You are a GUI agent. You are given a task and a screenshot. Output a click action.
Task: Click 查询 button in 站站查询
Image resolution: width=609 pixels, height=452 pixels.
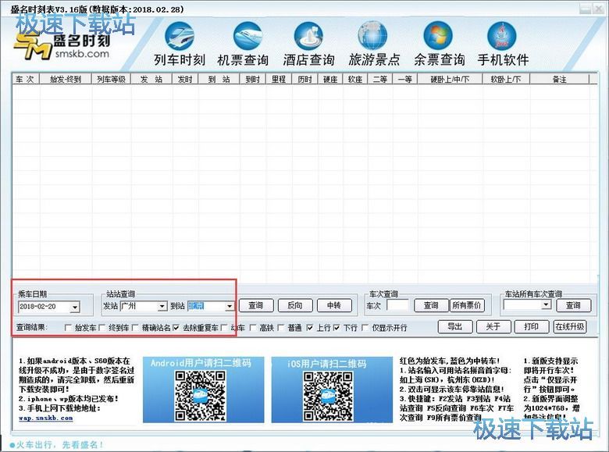point(256,305)
